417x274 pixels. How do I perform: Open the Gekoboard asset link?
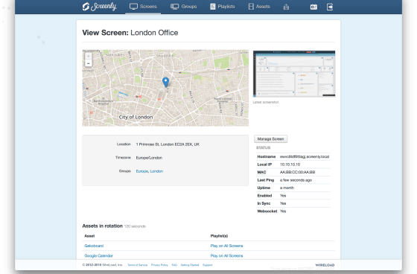point(94,246)
